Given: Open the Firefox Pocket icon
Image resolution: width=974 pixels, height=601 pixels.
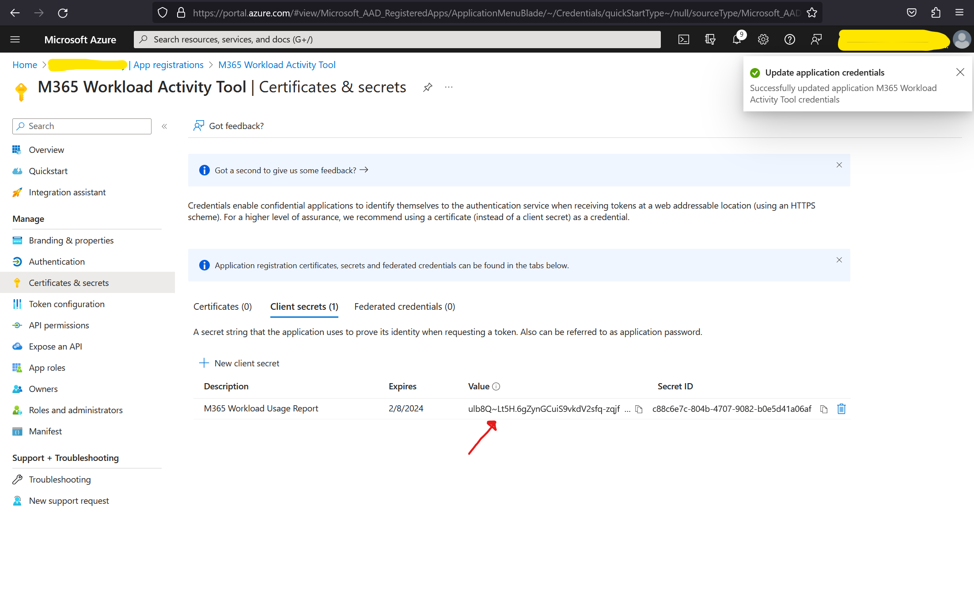Looking at the screenshot, I should [x=911, y=13].
